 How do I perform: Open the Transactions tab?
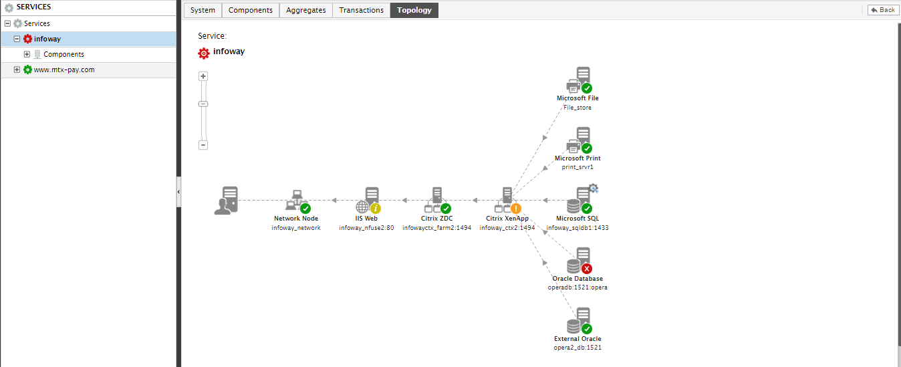click(362, 10)
